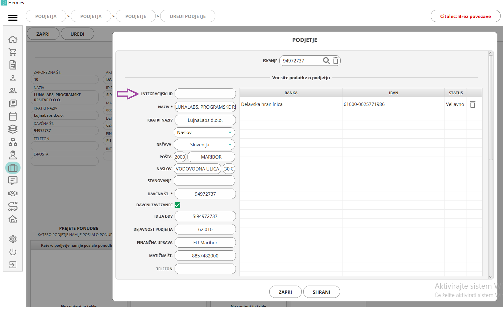Open the DRŽAVA Slovenija dropdown

[x=204, y=145]
